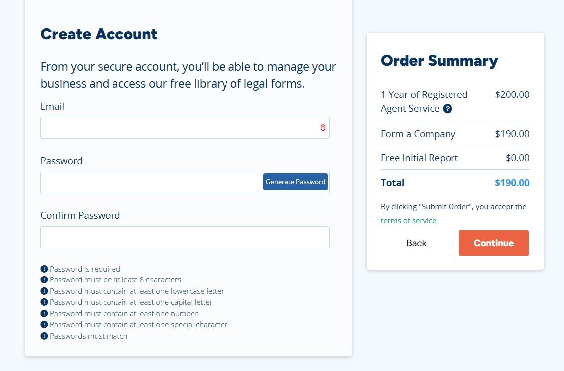Screen dimensions: 564x371
Task: Click the question mark help icon beside Registered Agent Service
Action: click(447, 109)
